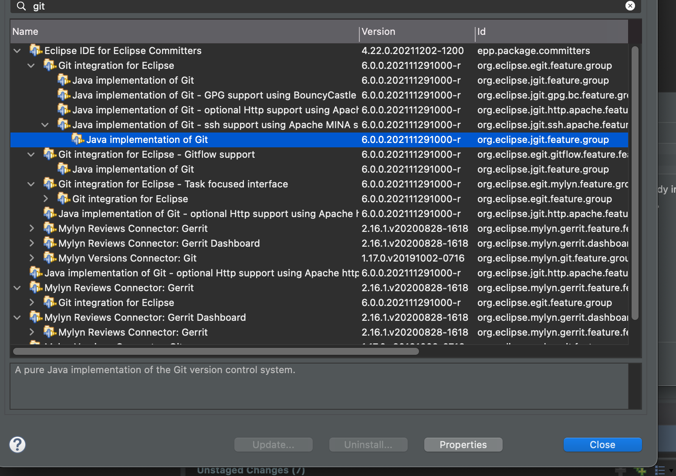Collapse the ssh support using Apache MINA node
Screen dimensions: 676x476
coord(45,125)
